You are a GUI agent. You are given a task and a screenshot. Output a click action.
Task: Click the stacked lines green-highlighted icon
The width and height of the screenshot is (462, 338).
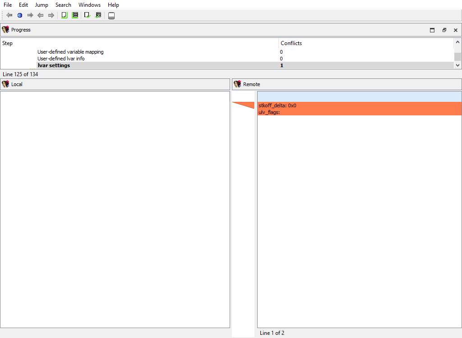75,15
